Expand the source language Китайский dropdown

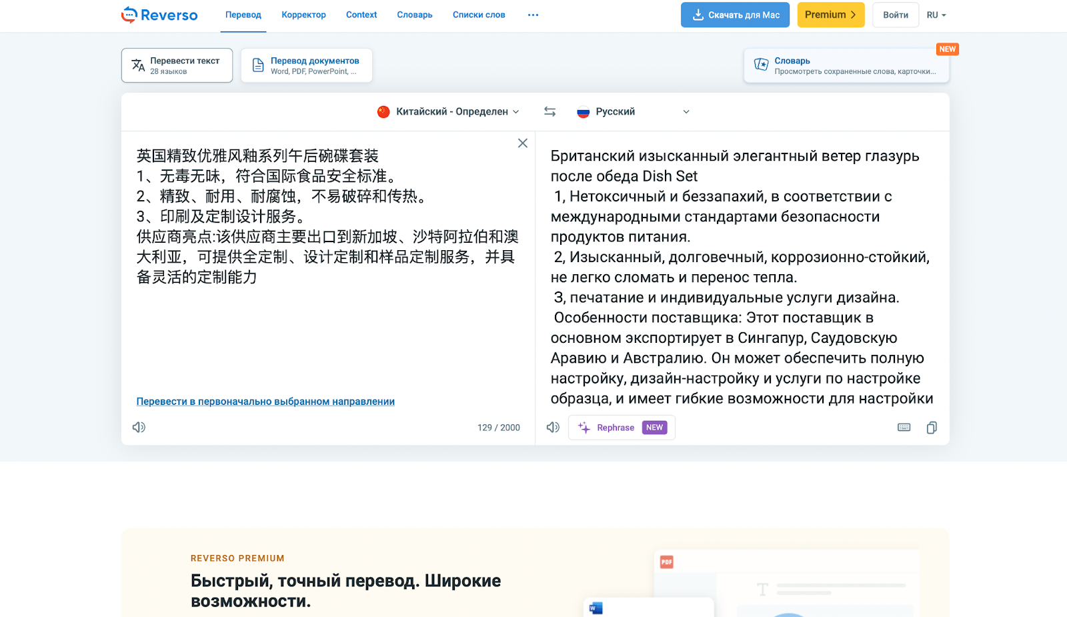(448, 111)
